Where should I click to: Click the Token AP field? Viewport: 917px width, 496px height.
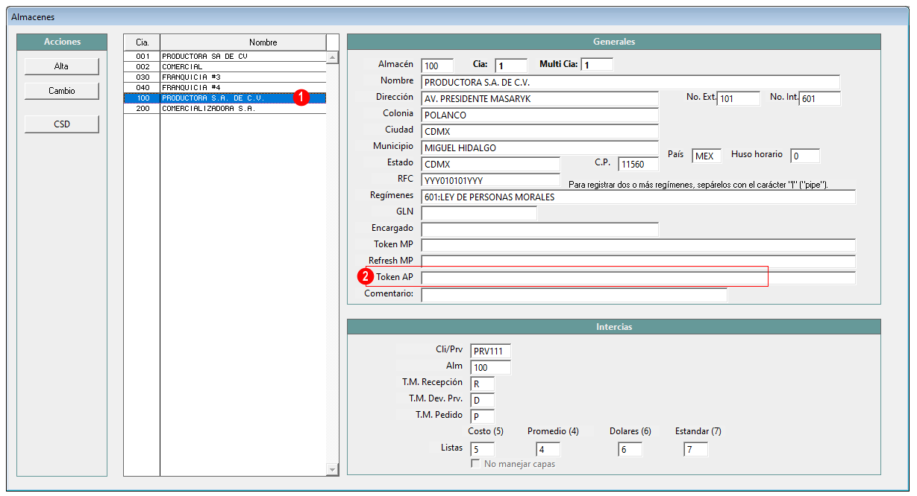[x=639, y=278]
